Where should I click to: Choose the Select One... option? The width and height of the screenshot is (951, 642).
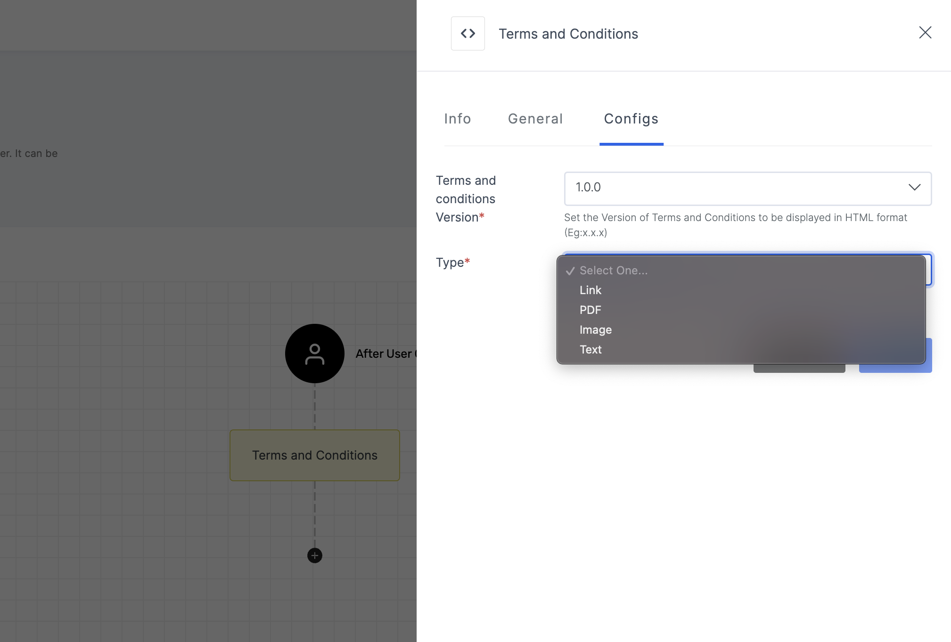coord(741,271)
